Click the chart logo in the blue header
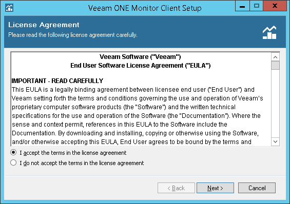 pos(269,32)
